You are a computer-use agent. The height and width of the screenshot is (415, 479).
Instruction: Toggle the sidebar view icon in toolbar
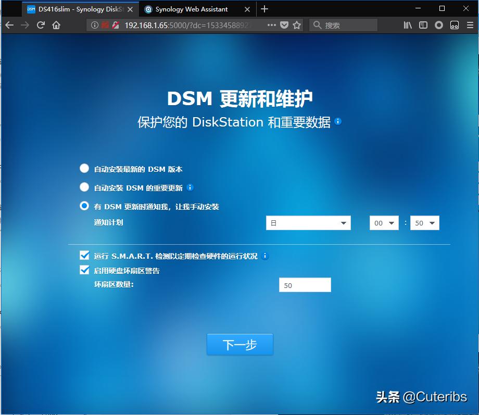click(423, 24)
